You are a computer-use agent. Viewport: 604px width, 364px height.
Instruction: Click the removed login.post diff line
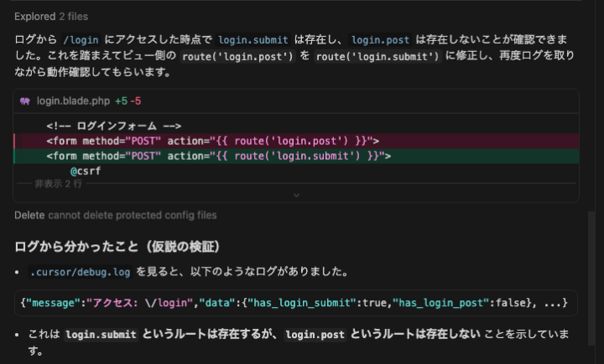click(x=212, y=141)
